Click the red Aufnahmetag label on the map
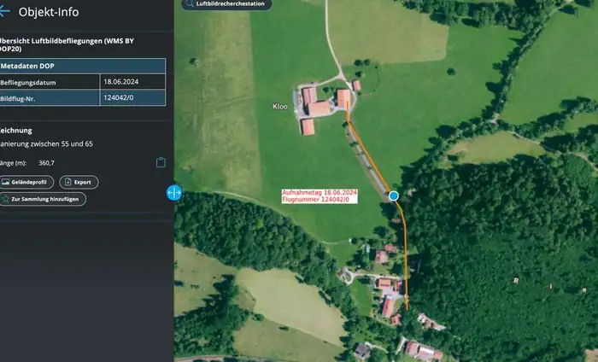Viewport: 598px width, 362px height. 320,196
